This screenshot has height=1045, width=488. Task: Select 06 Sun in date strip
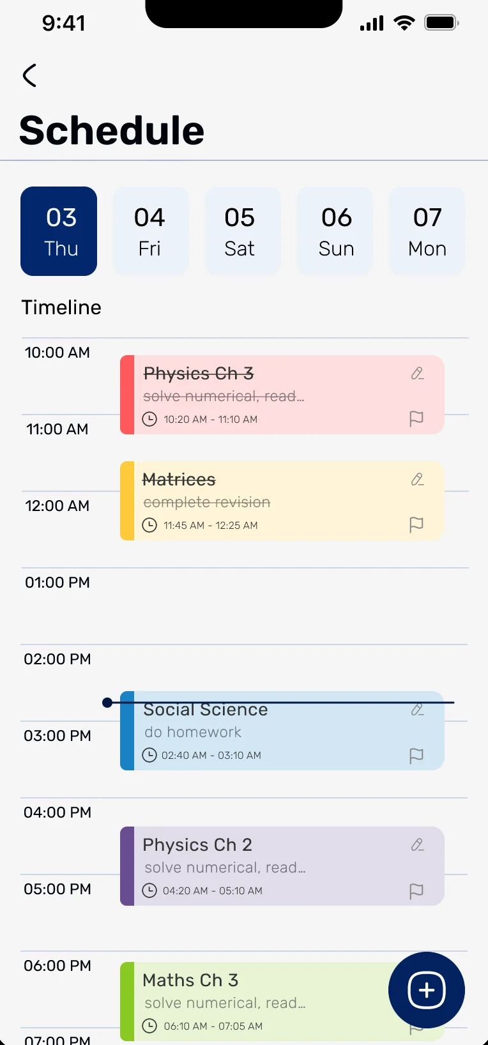(335, 231)
